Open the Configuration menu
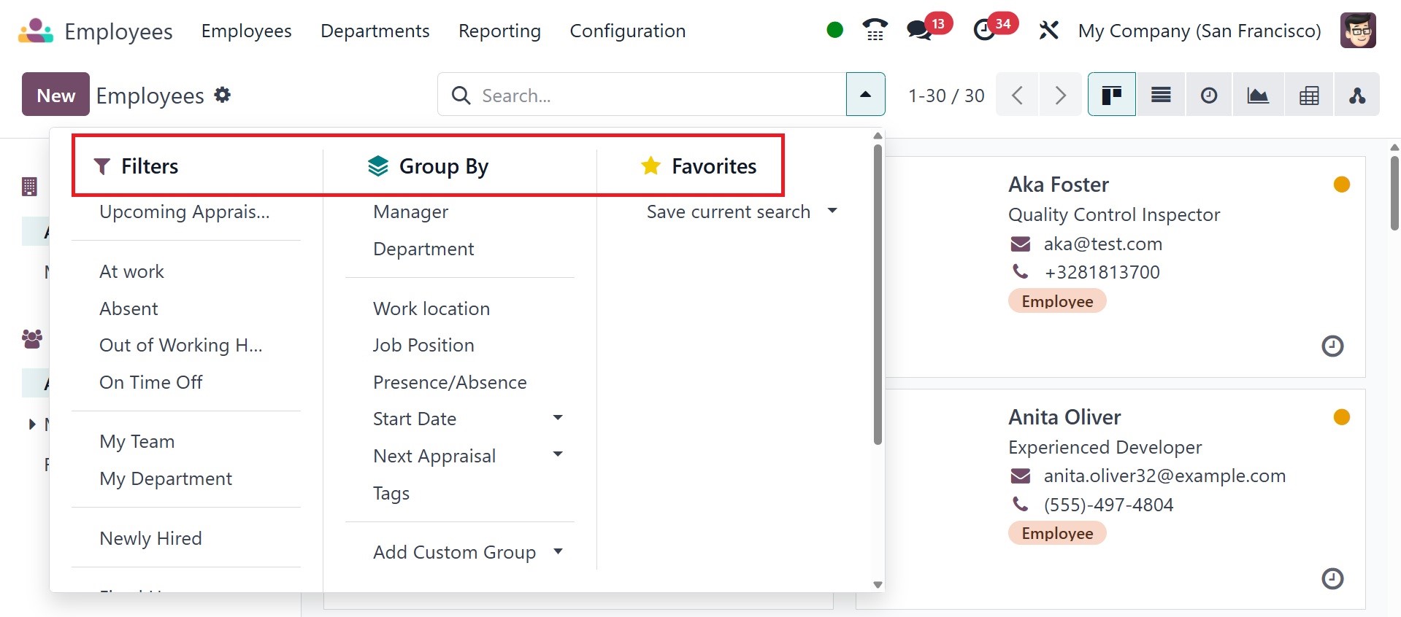 627,31
